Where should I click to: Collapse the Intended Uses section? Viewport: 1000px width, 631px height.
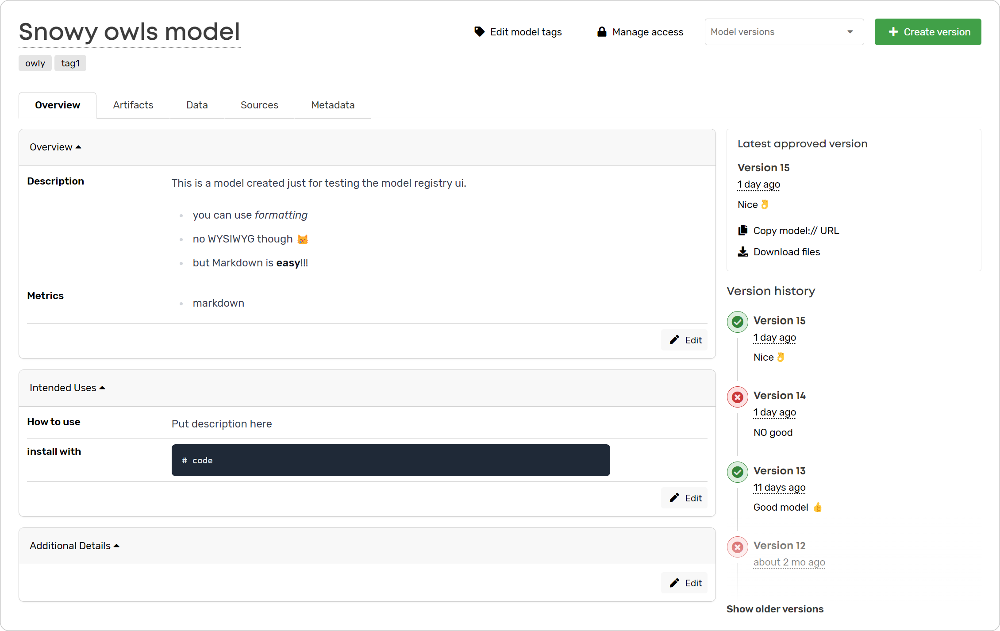pos(103,387)
